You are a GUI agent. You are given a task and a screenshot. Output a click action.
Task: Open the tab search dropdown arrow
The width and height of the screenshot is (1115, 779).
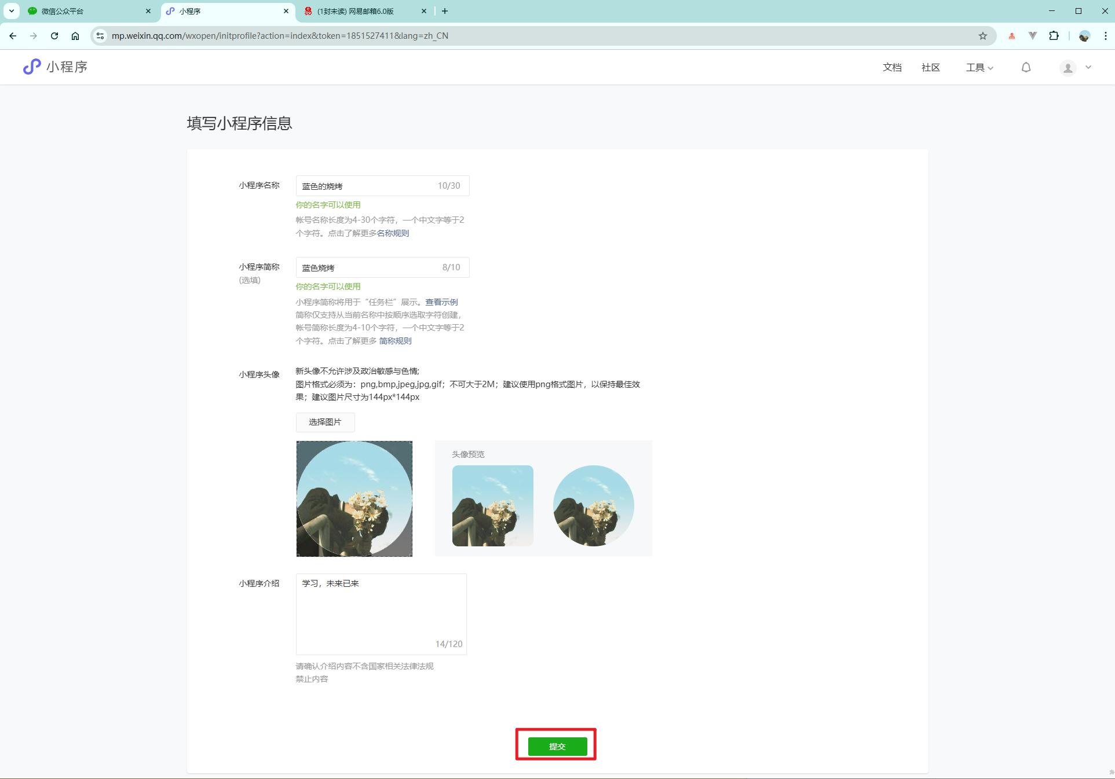(12, 11)
